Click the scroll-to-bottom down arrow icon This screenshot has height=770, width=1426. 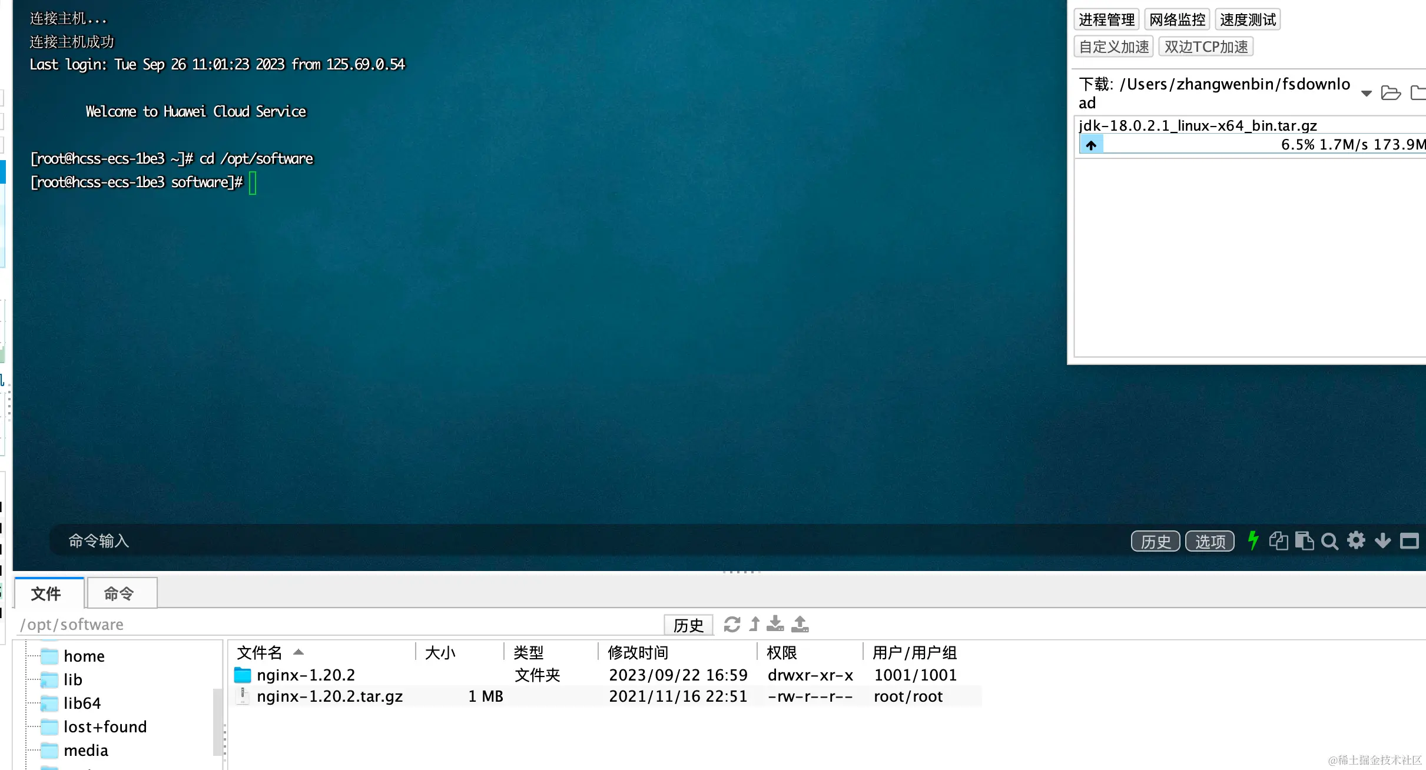(x=1382, y=540)
